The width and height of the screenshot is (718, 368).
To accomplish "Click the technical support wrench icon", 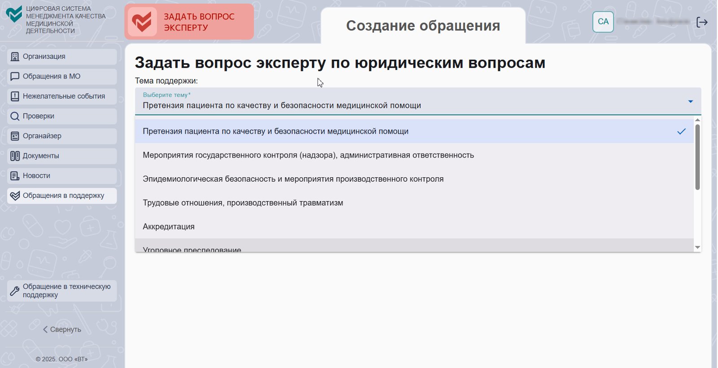I will click(x=15, y=291).
